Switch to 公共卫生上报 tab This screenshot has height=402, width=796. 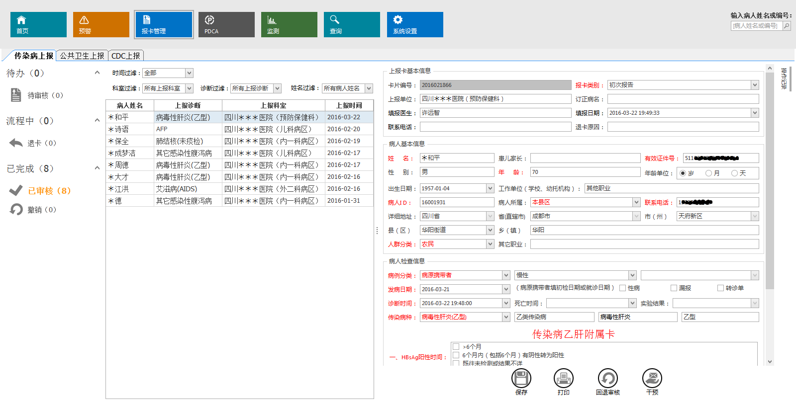82,56
